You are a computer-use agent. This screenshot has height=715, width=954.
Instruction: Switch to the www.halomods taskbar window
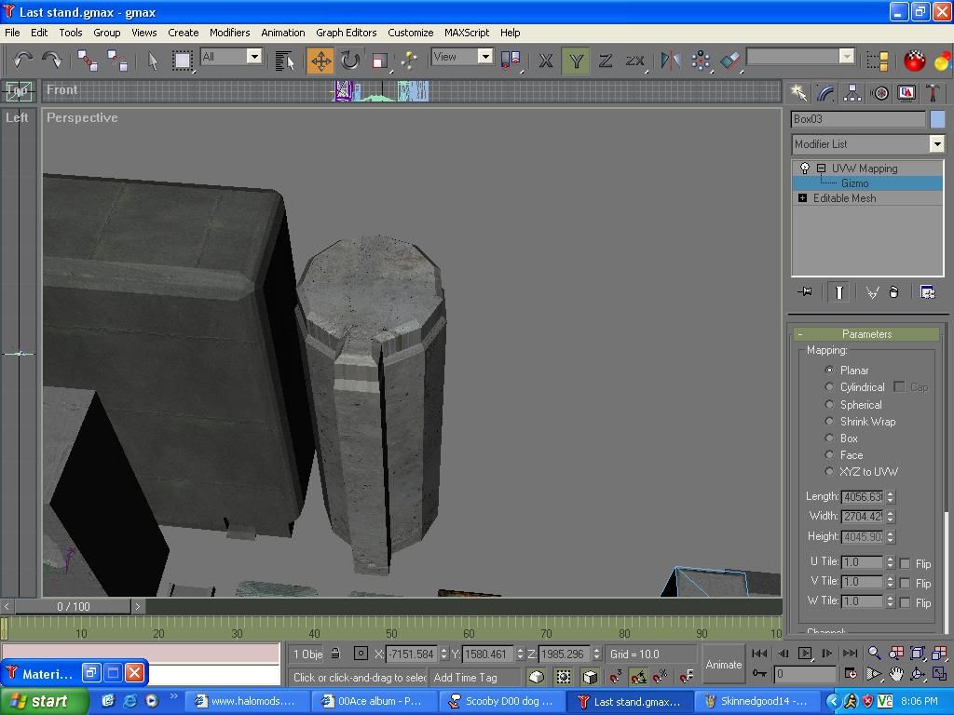point(247,702)
